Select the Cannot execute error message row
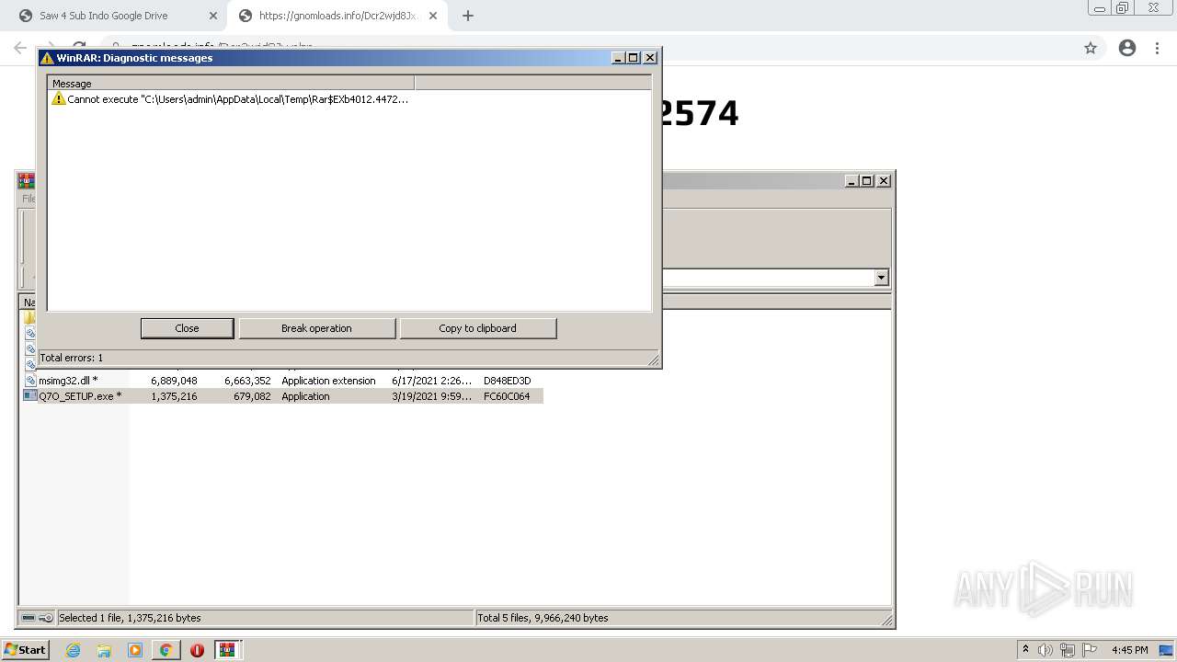 click(230, 99)
